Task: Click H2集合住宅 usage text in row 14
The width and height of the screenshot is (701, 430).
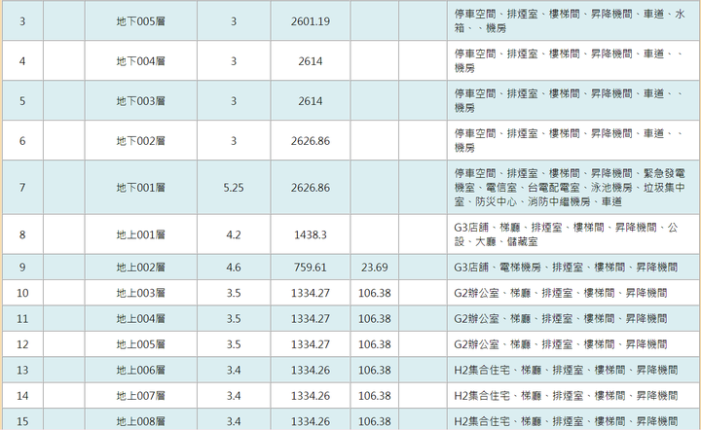Action: (566, 396)
